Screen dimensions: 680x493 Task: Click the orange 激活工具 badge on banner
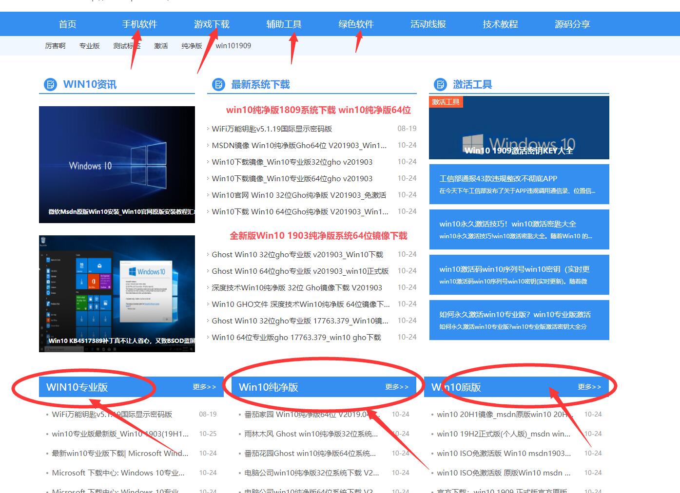[446, 101]
